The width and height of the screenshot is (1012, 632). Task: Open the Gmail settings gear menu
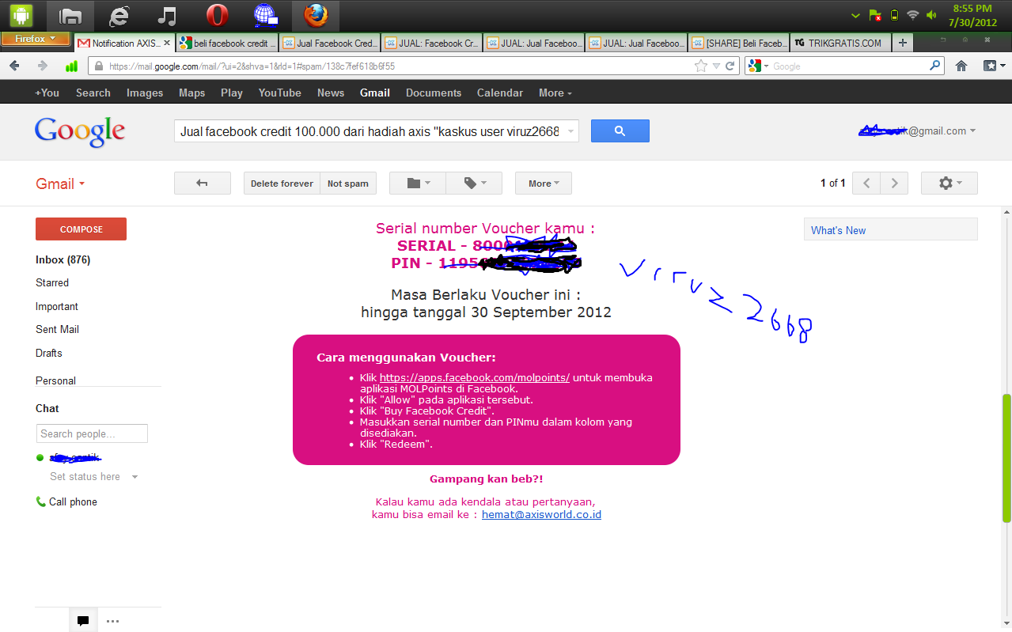[x=949, y=184]
